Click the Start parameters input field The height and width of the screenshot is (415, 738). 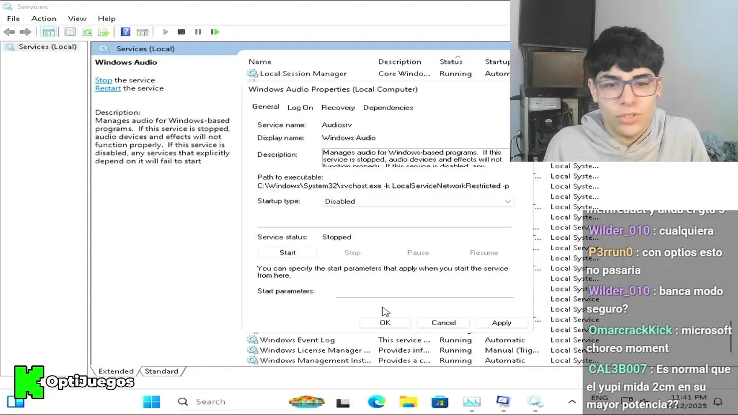(x=424, y=291)
